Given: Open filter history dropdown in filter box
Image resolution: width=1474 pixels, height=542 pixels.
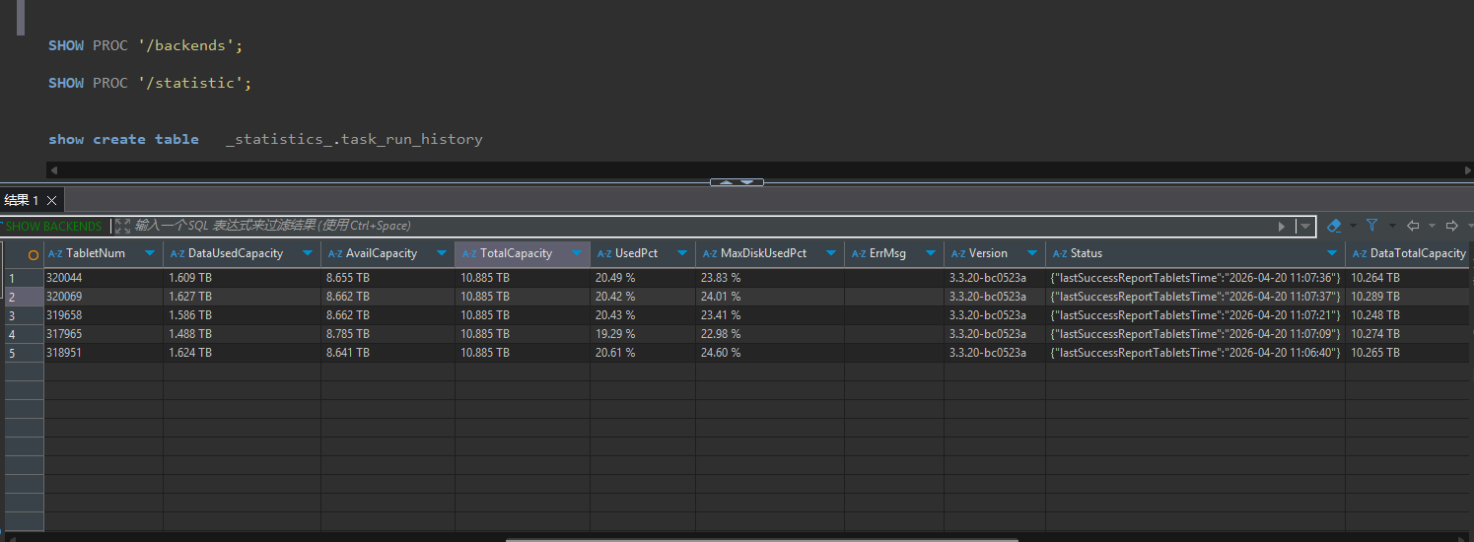Looking at the screenshot, I should coord(1305,226).
